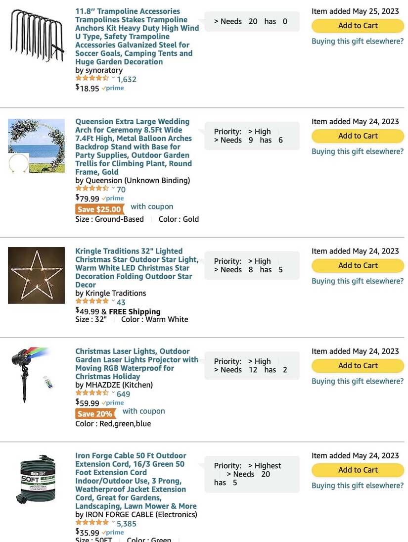Add Kringle Traditions star to cart
The image size is (408, 542).
click(x=358, y=265)
